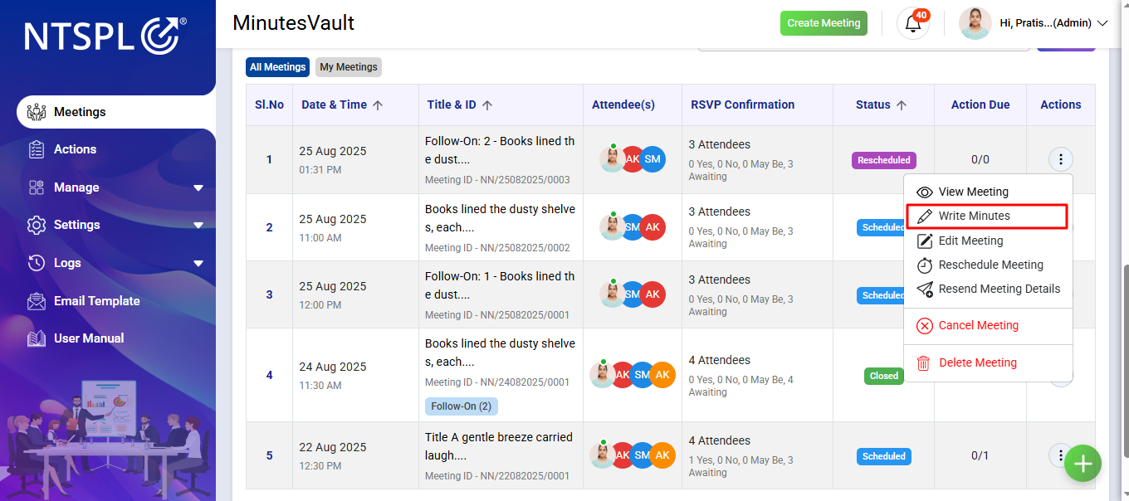
Task: Open meeting title Follow-On: 2 - Books lined
Action: pos(500,150)
